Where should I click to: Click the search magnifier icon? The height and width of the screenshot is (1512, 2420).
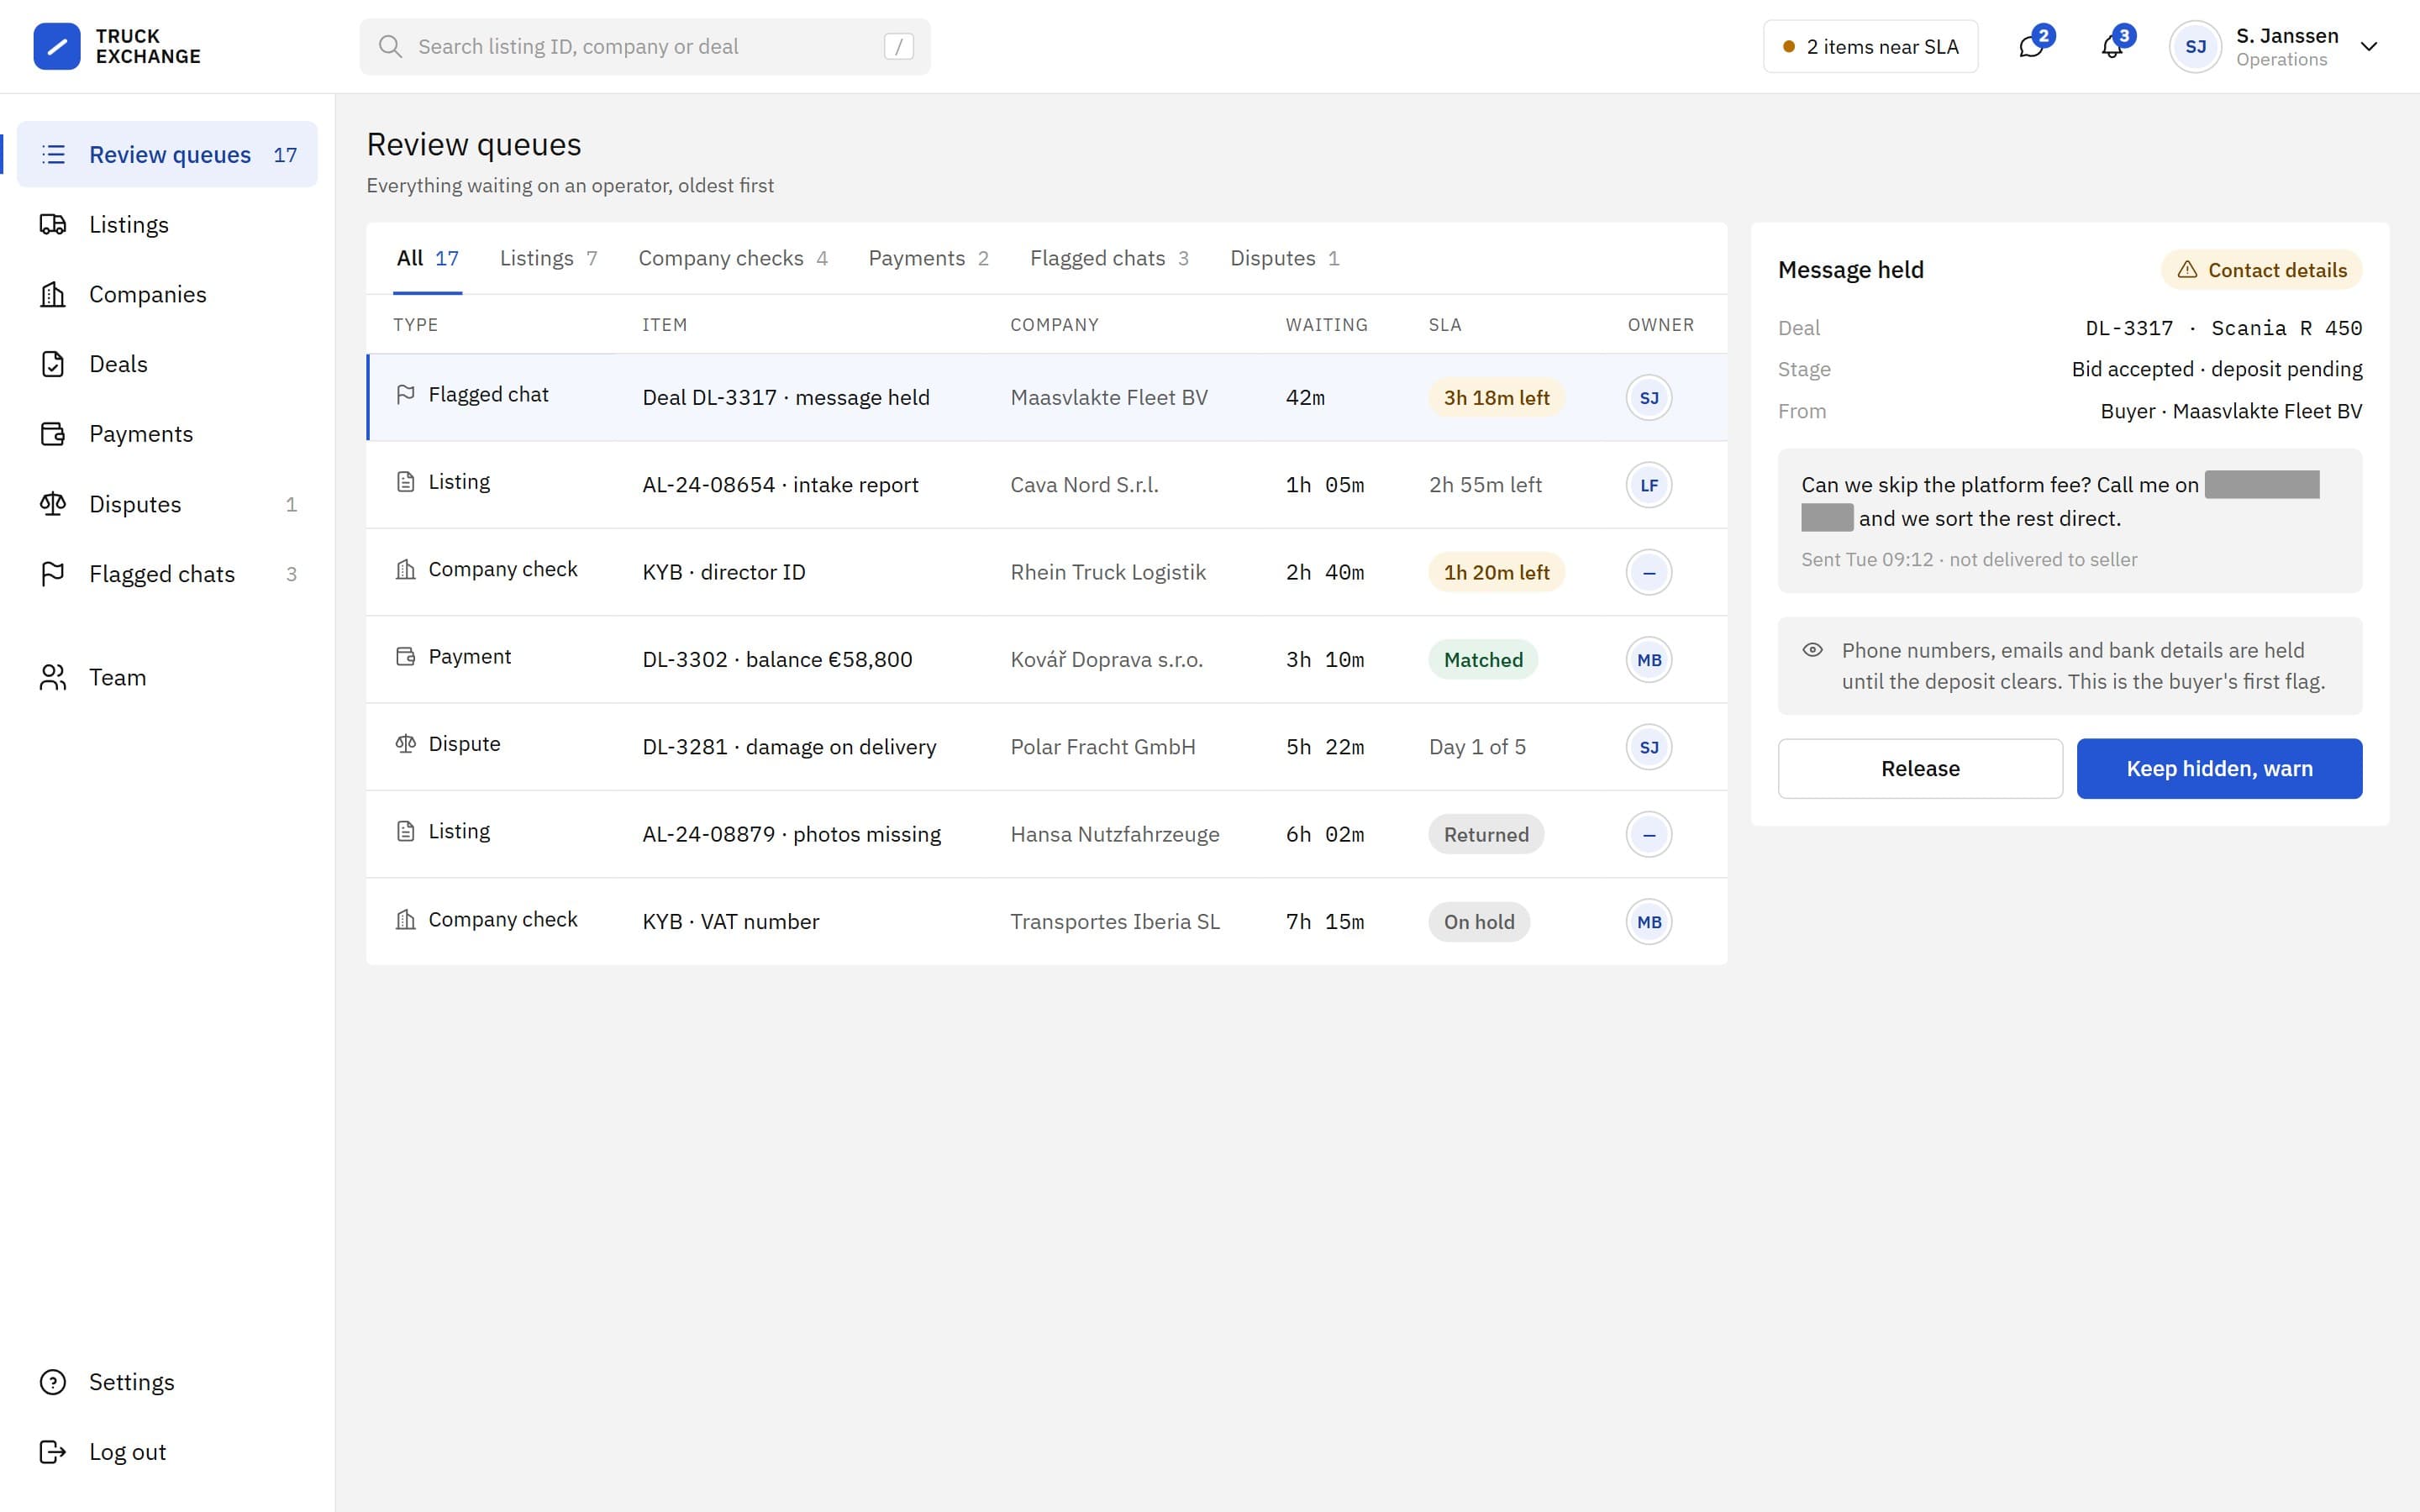[390, 46]
